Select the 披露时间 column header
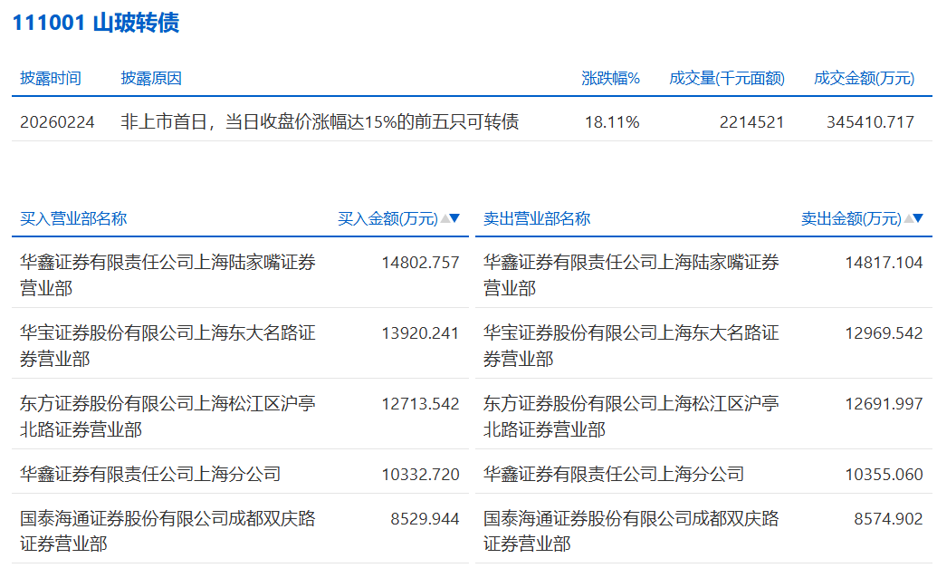Image resolution: width=937 pixels, height=568 pixels. click(x=50, y=78)
